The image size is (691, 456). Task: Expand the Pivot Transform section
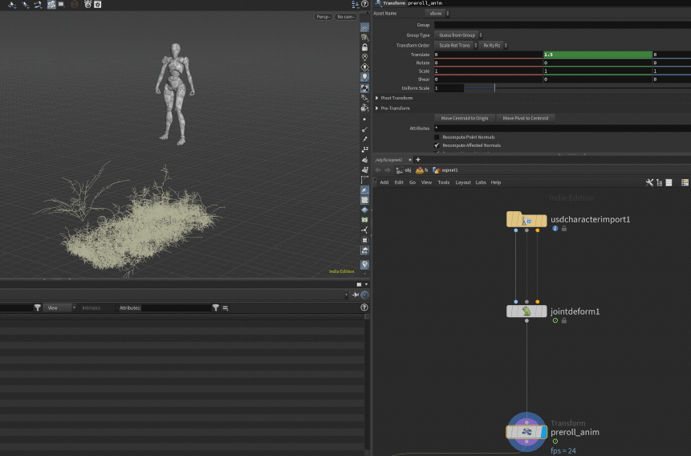[377, 98]
